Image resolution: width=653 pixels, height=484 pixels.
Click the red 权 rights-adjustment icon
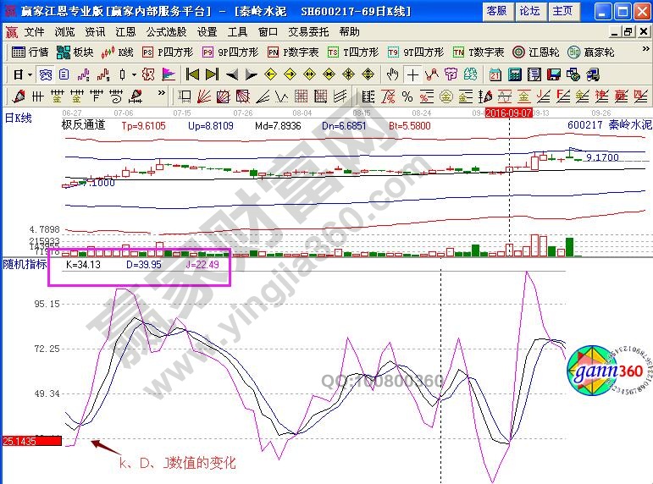148,75
